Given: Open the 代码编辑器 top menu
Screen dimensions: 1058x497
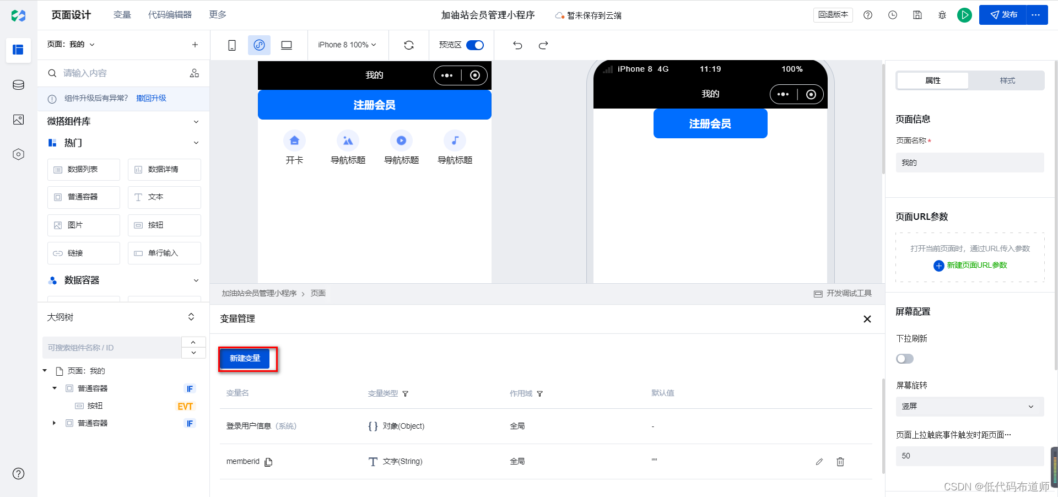Looking at the screenshot, I should pos(170,15).
